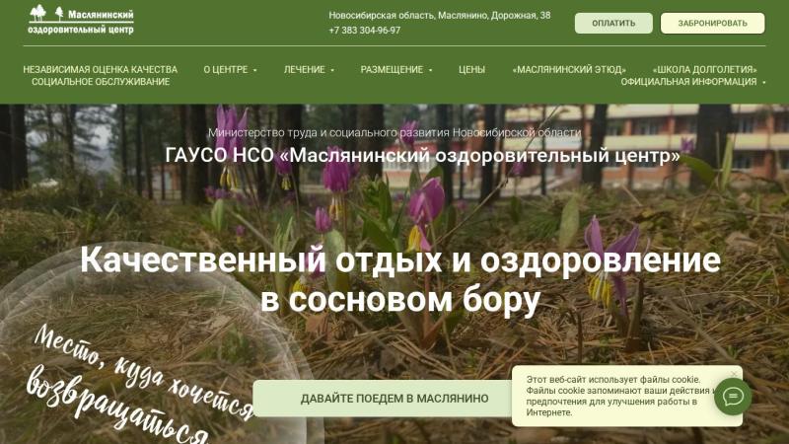This screenshot has width=789, height=444.
Task: Click ДАВАЙТЕ ПОЕДЕМ В МАСЛЯНИНО button
Action: click(394, 399)
